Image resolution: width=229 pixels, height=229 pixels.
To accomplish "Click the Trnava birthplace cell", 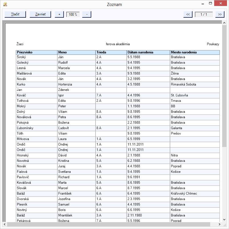I will [x=195, y=101].
